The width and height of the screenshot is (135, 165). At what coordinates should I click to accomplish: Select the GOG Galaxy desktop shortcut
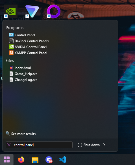point(54,11)
